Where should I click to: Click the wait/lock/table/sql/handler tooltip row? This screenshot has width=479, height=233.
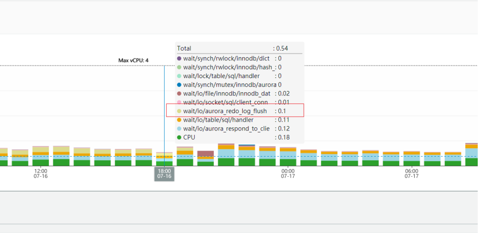221,76
